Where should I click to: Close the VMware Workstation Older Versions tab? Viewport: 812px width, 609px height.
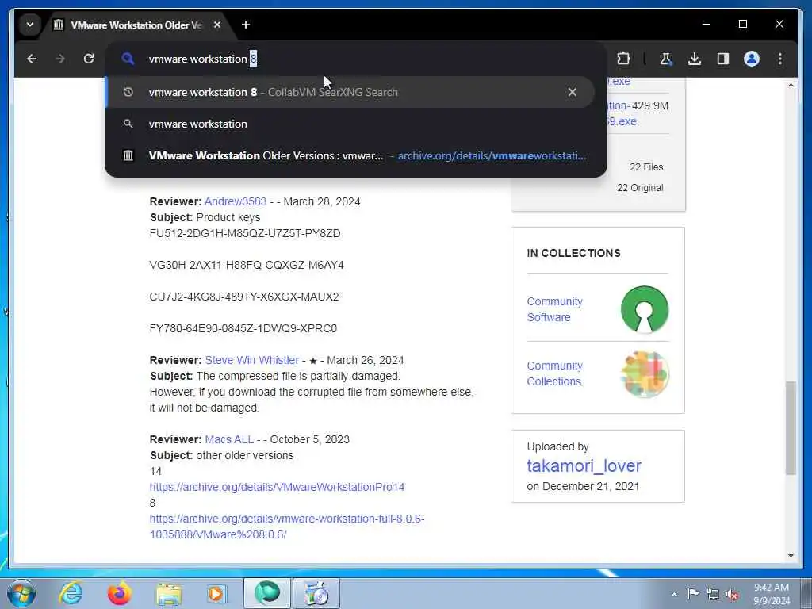217,25
